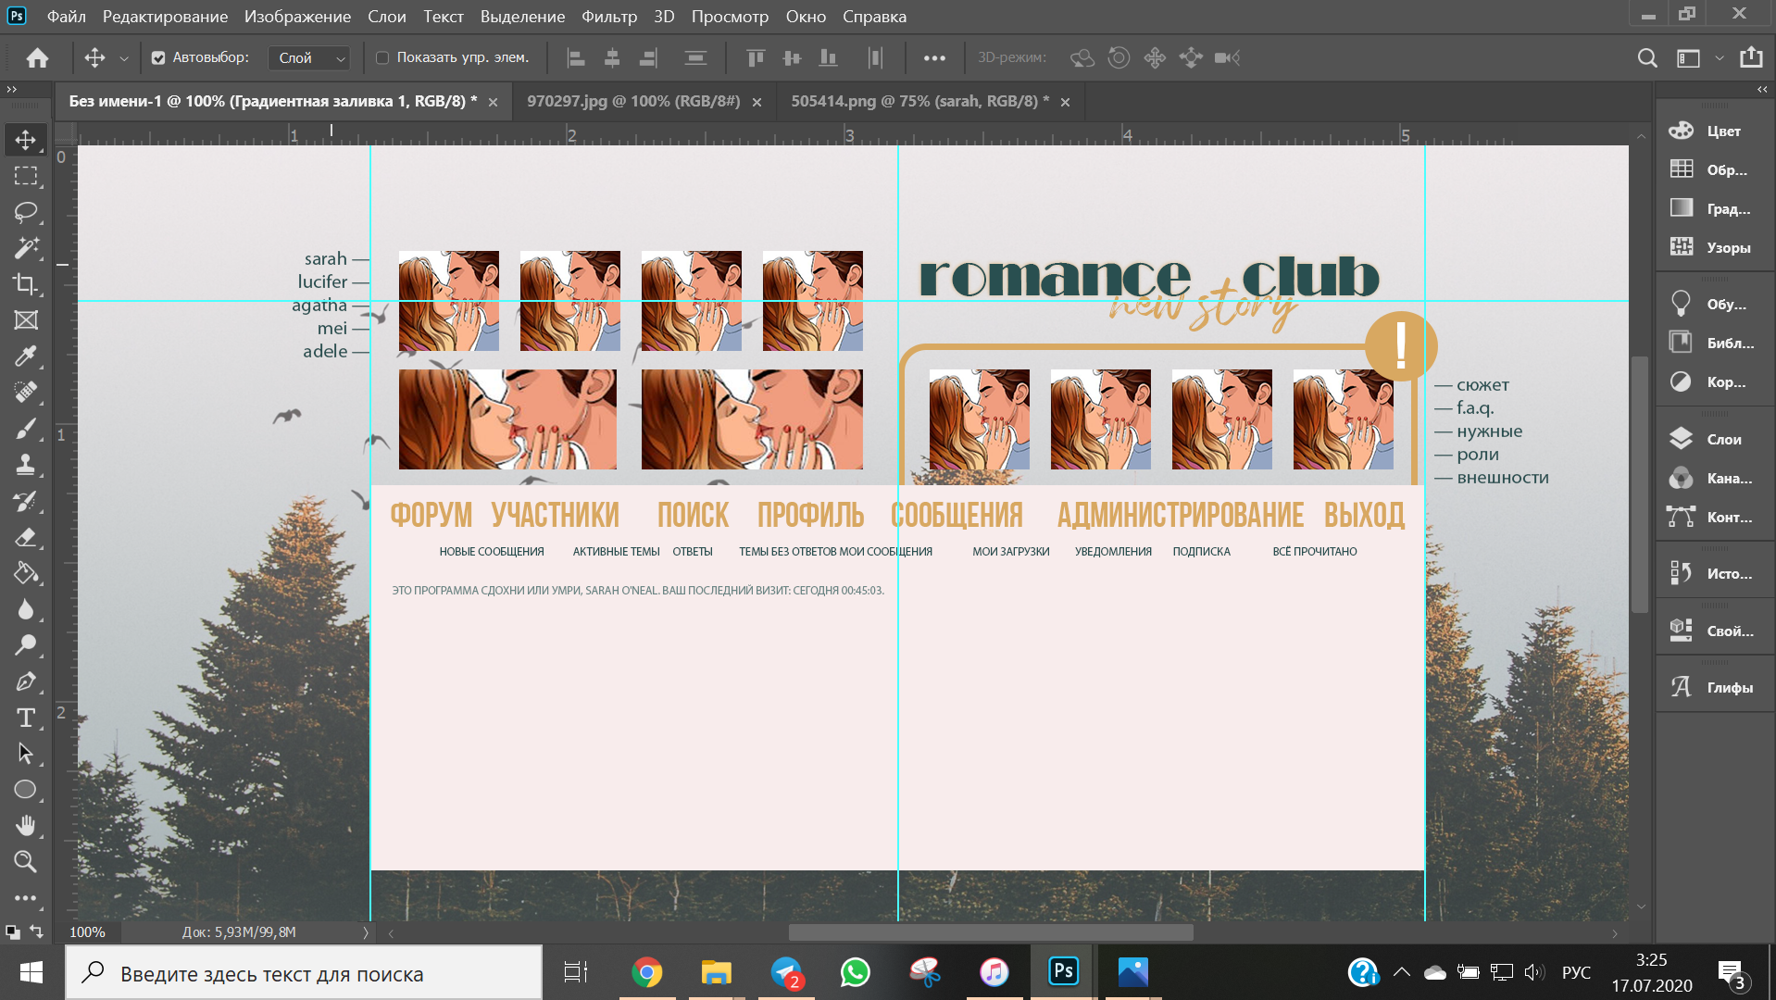Toggle the Автовыбор checkbox

click(x=158, y=57)
